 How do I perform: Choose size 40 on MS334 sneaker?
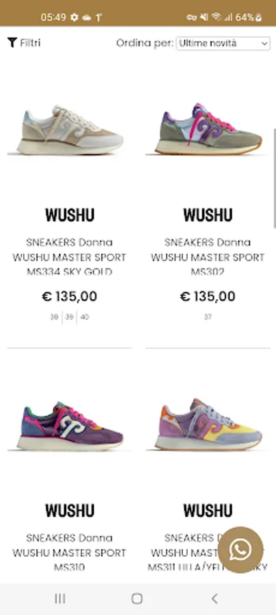(x=85, y=317)
